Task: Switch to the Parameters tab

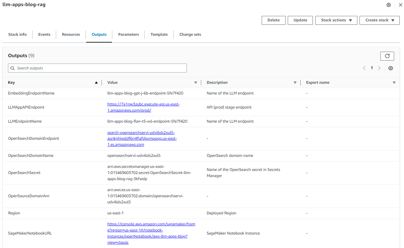Action: tap(128, 34)
